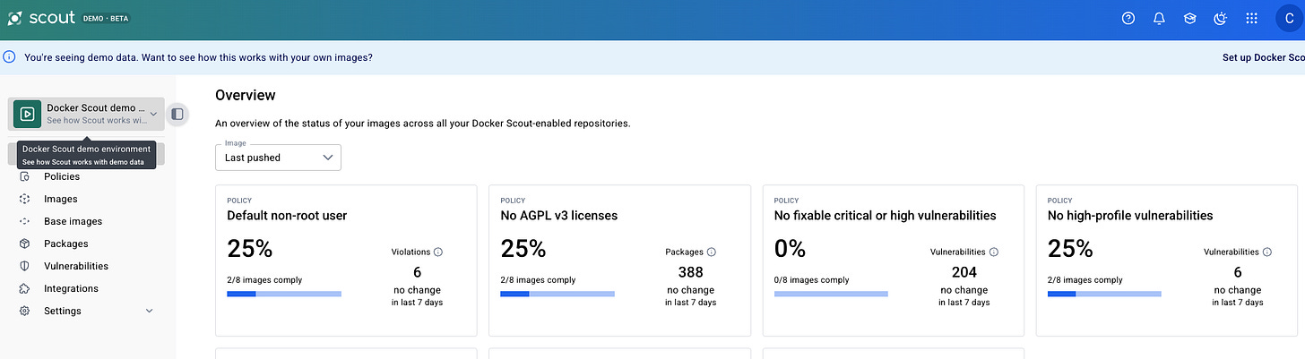Click the Scout logo in the header
Image resolution: width=1305 pixels, height=359 pixels.
pyautogui.click(x=41, y=18)
